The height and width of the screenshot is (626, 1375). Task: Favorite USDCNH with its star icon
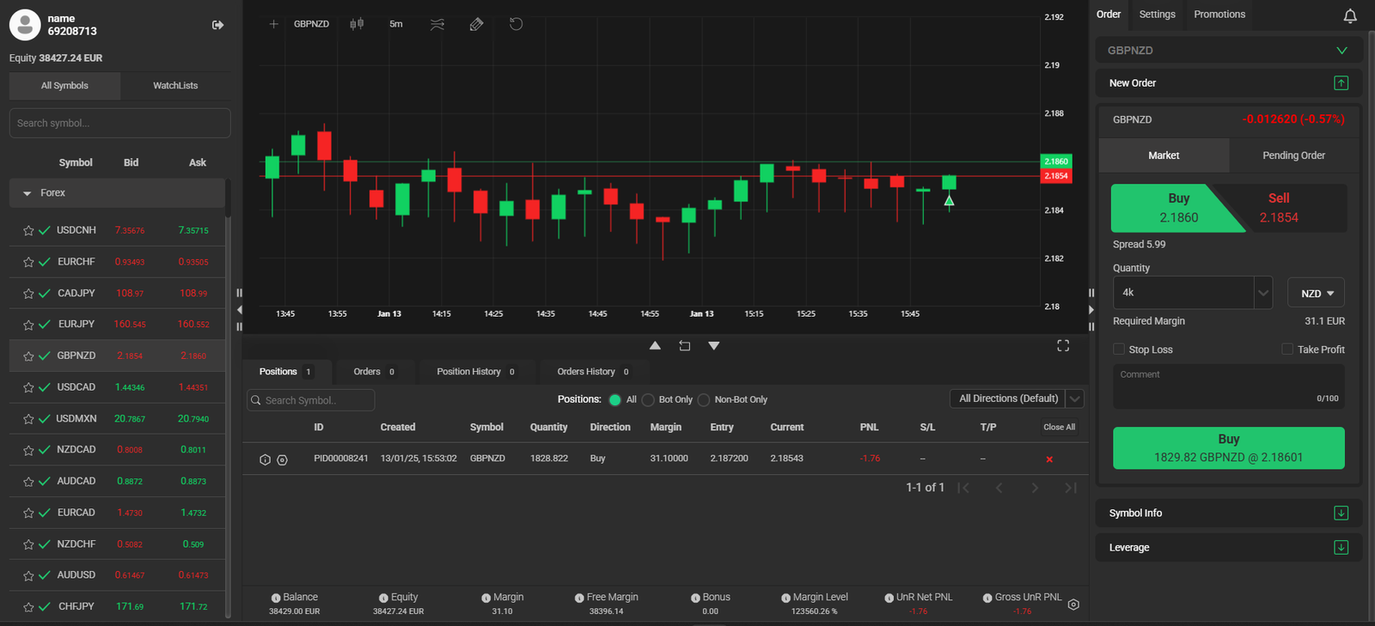pos(28,230)
